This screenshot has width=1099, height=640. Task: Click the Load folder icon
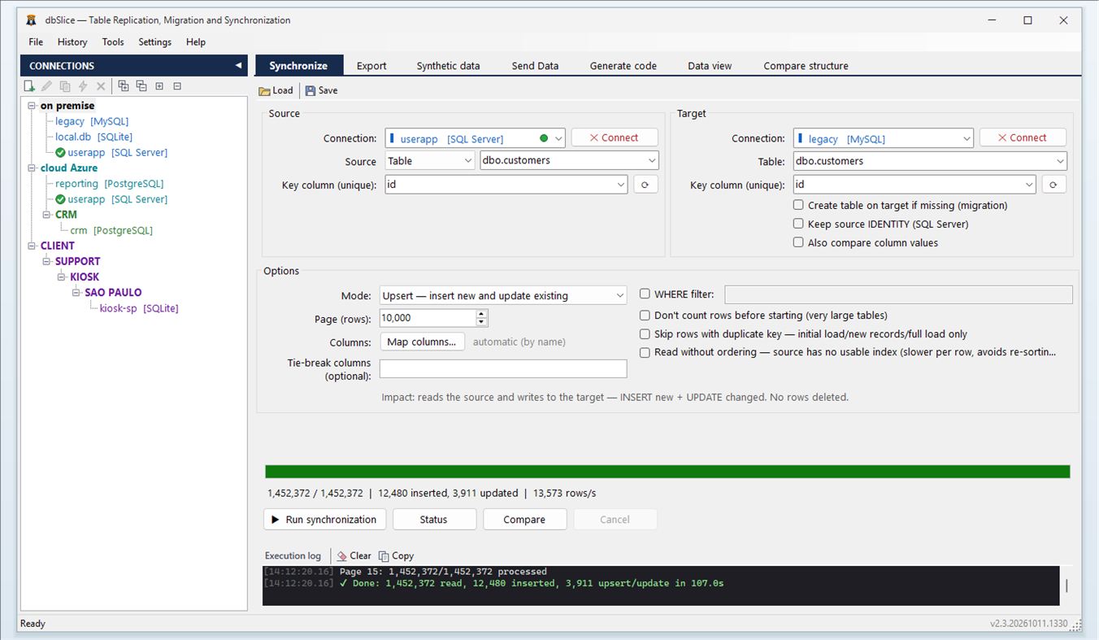coord(264,91)
